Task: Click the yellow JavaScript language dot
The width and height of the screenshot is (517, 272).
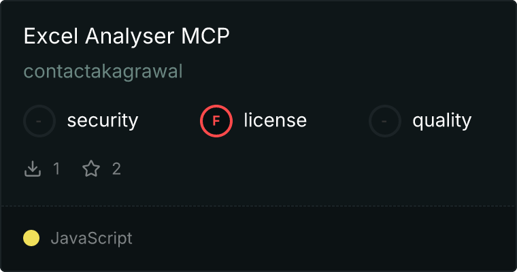Action: click(x=31, y=238)
